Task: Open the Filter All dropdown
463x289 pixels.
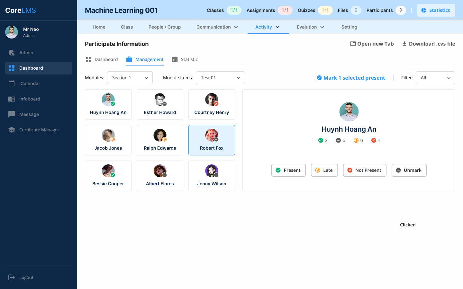Action: point(435,78)
